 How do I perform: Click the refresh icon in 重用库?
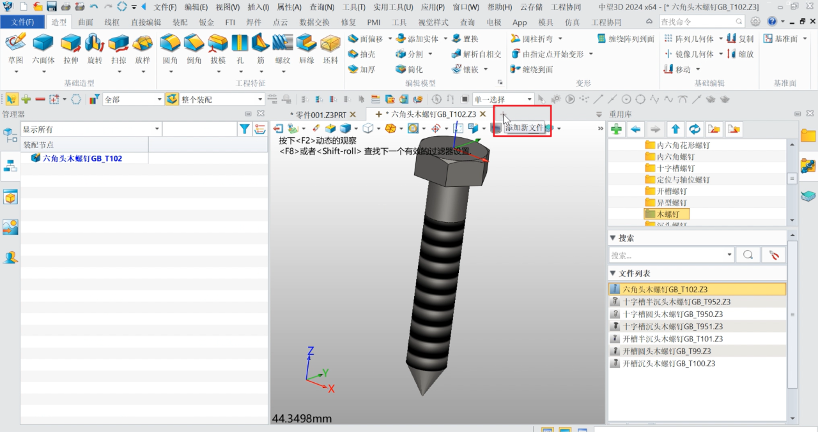[x=695, y=129]
